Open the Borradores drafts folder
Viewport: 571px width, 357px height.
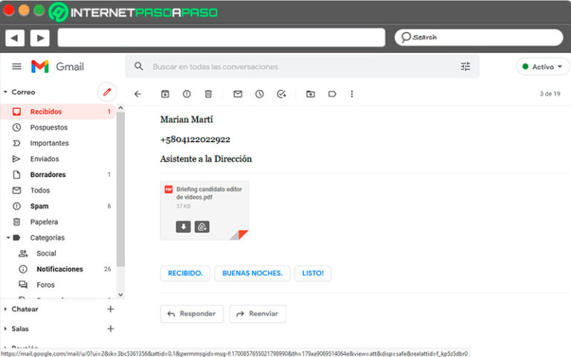pyautogui.click(x=58, y=175)
